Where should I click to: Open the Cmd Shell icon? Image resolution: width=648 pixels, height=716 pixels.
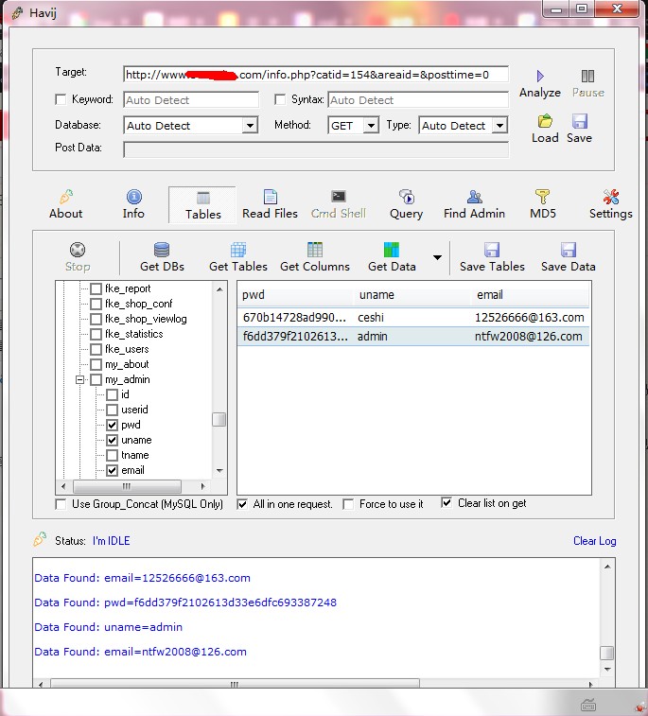[339, 197]
